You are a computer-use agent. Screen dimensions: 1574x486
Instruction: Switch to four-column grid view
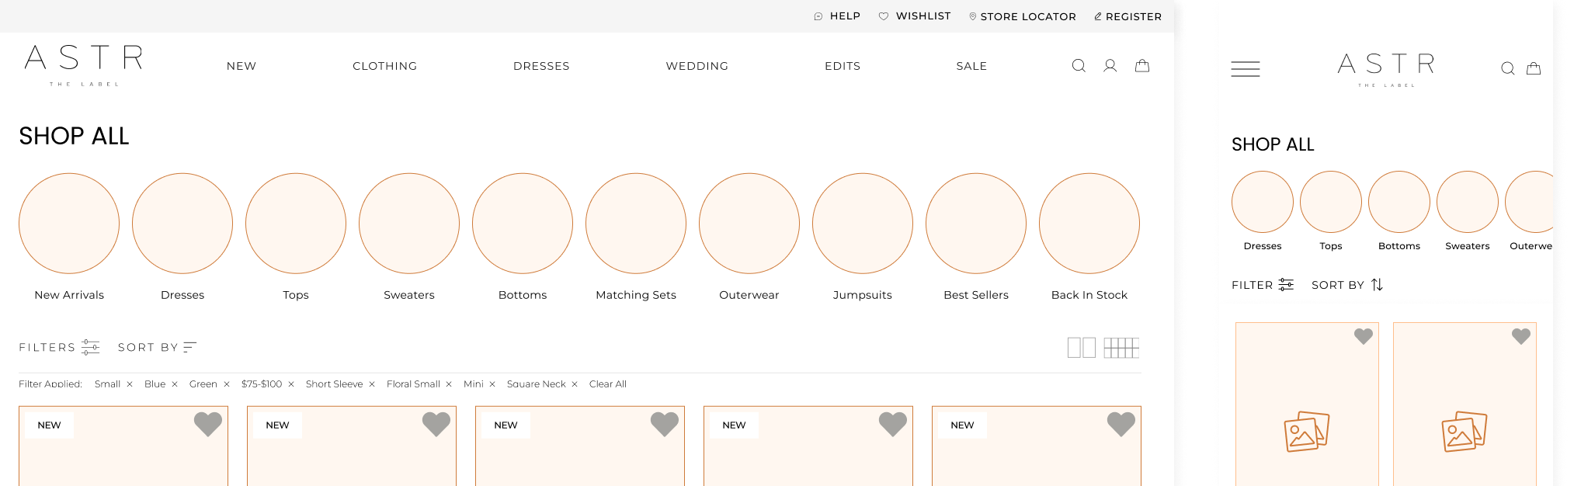coord(1121,347)
